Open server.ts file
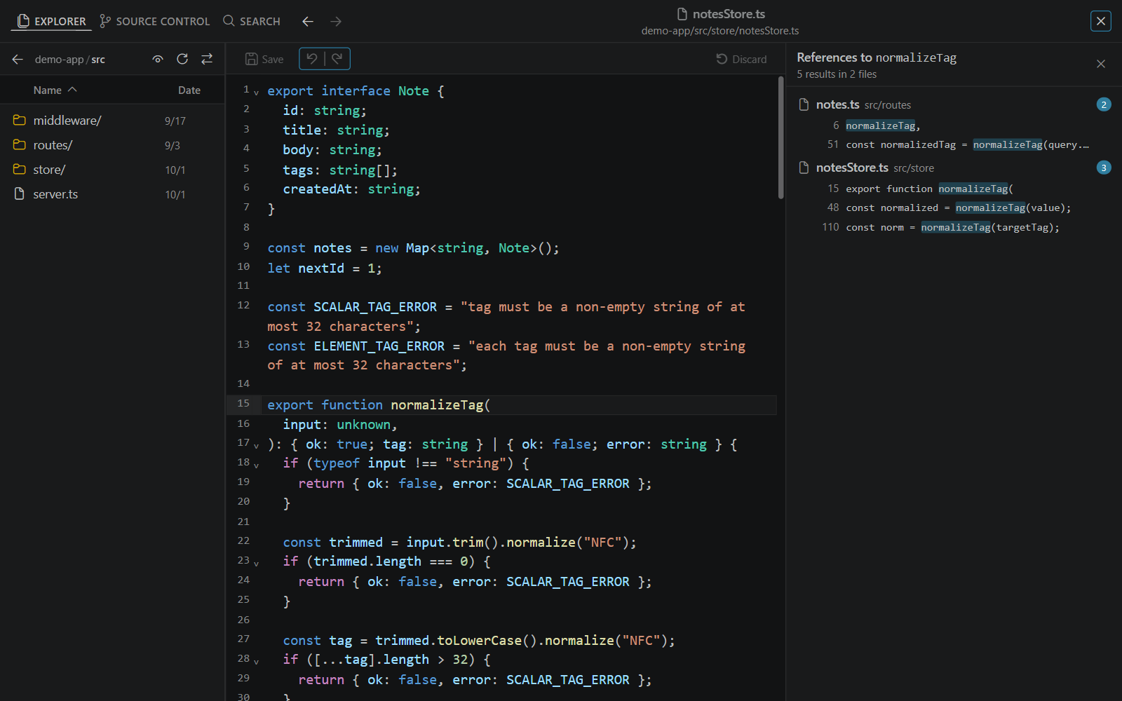Image resolution: width=1122 pixels, height=701 pixels. pyautogui.click(x=112, y=194)
